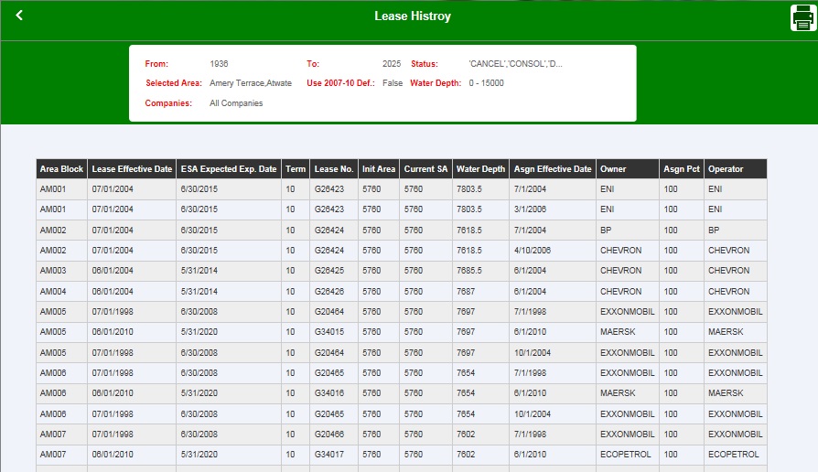This screenshot has height=472, width=818.
Task: Select lease number G26426
Action: point(328,292)
